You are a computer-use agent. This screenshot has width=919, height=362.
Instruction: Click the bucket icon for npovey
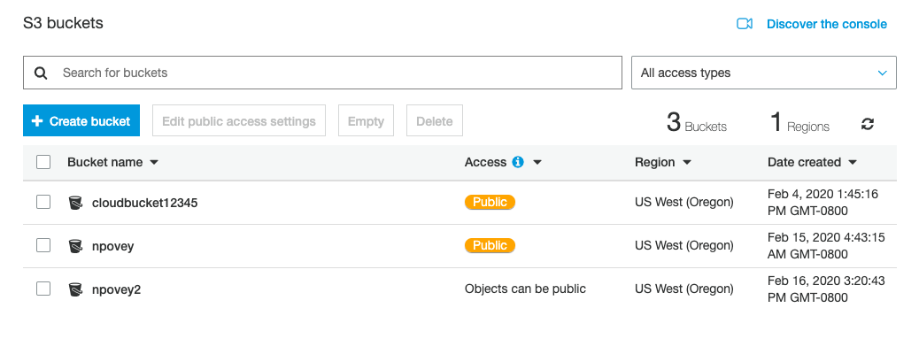click(x=75, y=246)
